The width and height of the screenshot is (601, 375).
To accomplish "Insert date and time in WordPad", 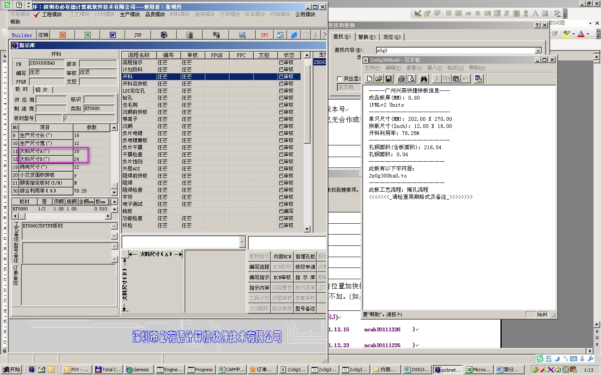I will (x=479, y=79).
